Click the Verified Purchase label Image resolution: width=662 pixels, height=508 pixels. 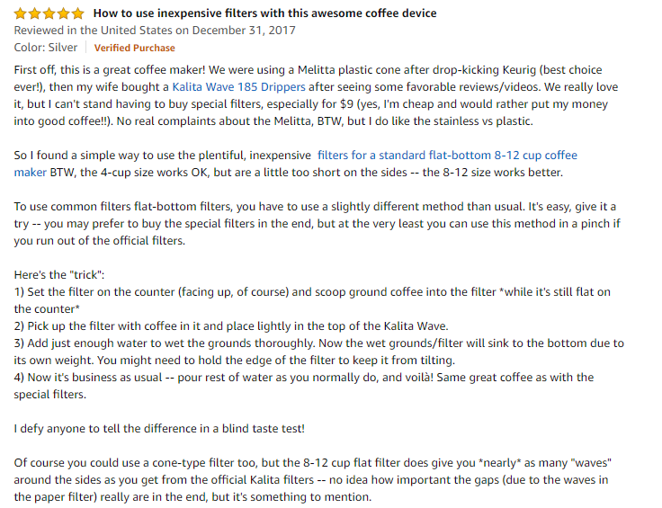point(134,48)
